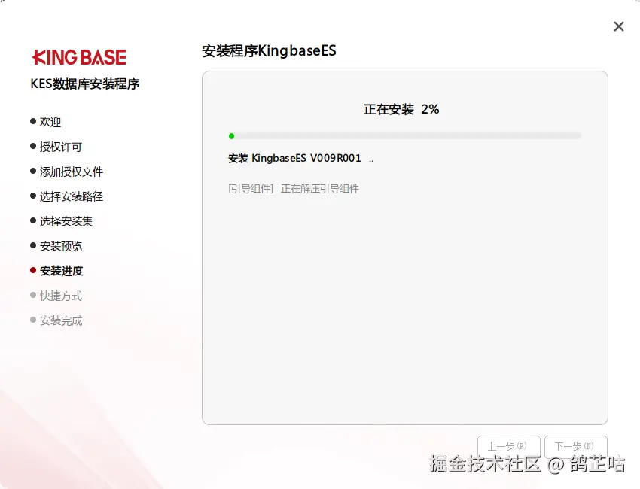
Task: Click the 上一步 (P) button
Action: (508, 446)
